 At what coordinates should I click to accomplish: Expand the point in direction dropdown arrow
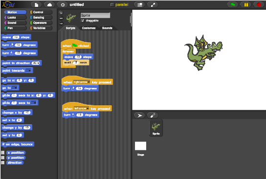pos(39,63)
